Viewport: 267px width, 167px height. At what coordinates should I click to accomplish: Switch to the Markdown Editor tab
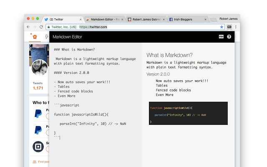tap(104, 19)
